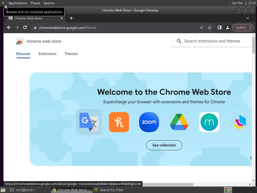Image resolution: width=257 pixels, height=193 pixels.
Task: Select Chrome Web Store taskbar entry
Action: point(72,190)
